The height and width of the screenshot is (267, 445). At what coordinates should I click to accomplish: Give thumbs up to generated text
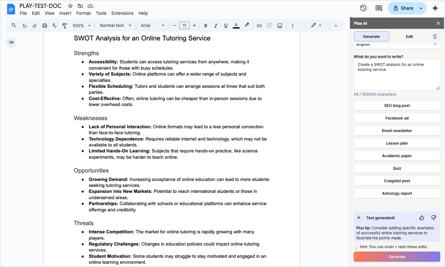click(x=422, y=218)
